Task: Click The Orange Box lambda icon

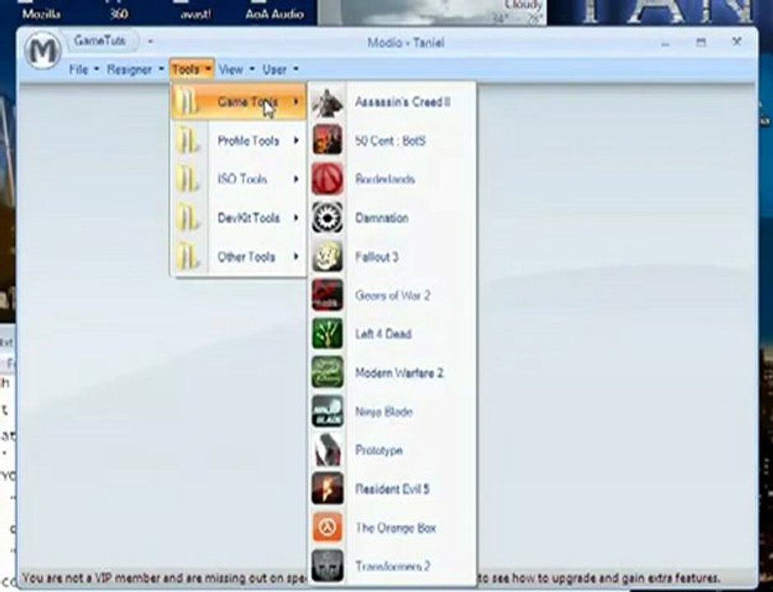Action: pyautogui.click(x=328, y=528)
